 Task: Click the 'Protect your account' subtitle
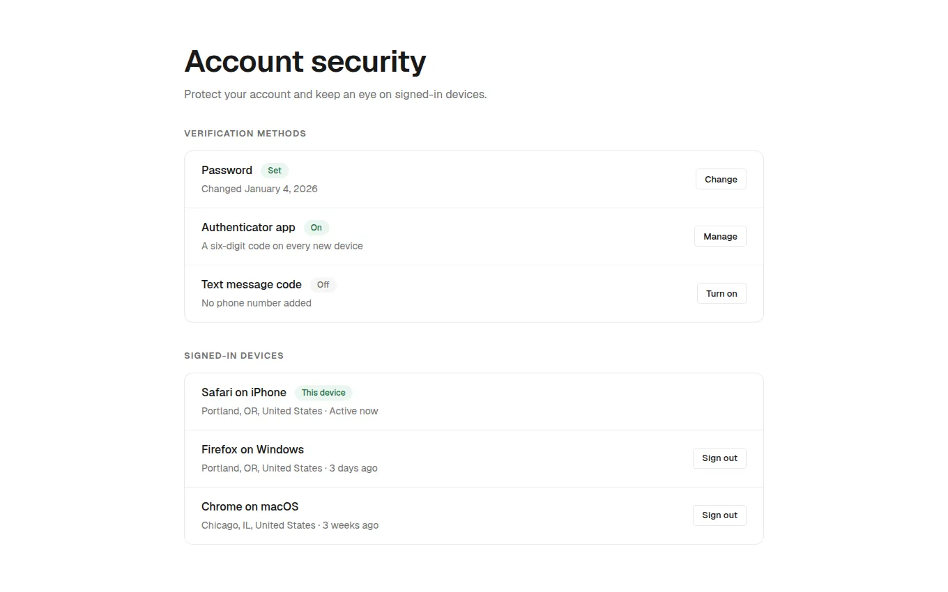pos(335,94)
